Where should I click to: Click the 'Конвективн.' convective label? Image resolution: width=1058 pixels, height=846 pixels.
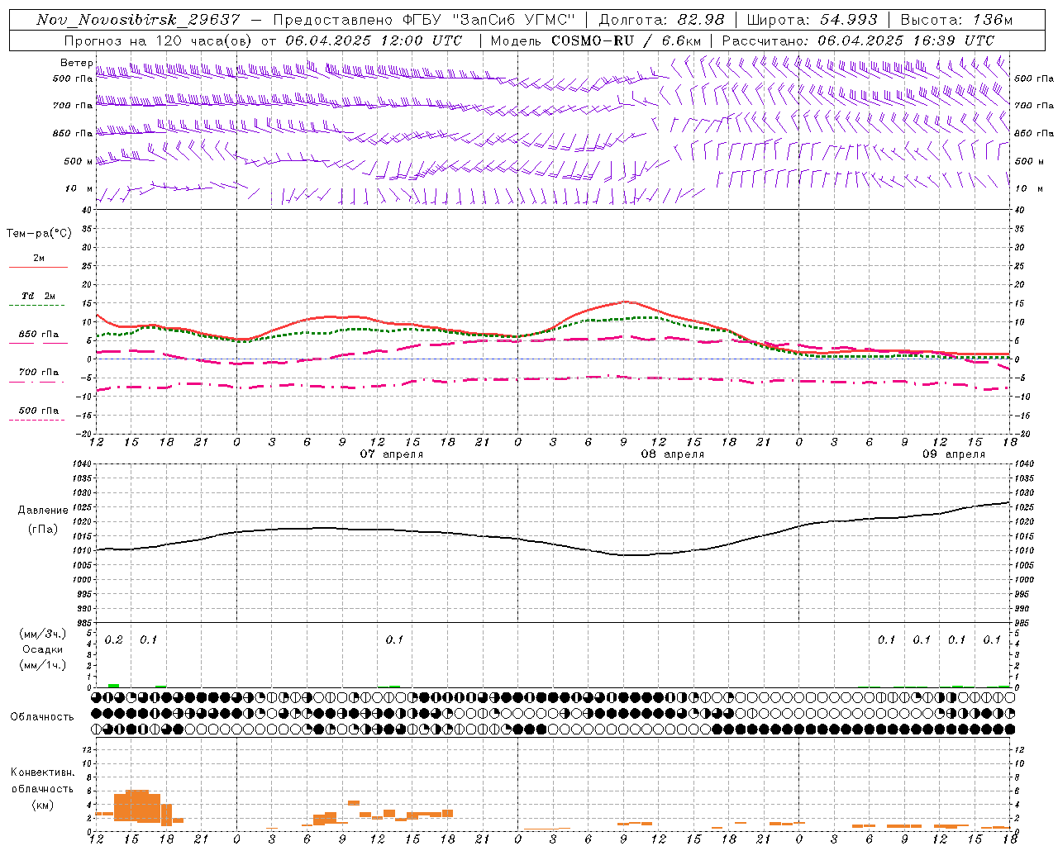point(42,772)
